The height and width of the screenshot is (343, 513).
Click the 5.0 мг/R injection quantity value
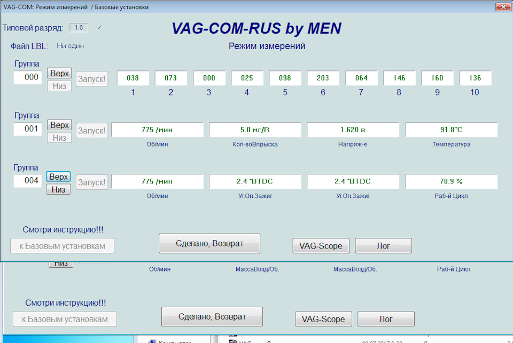[255, 130]
